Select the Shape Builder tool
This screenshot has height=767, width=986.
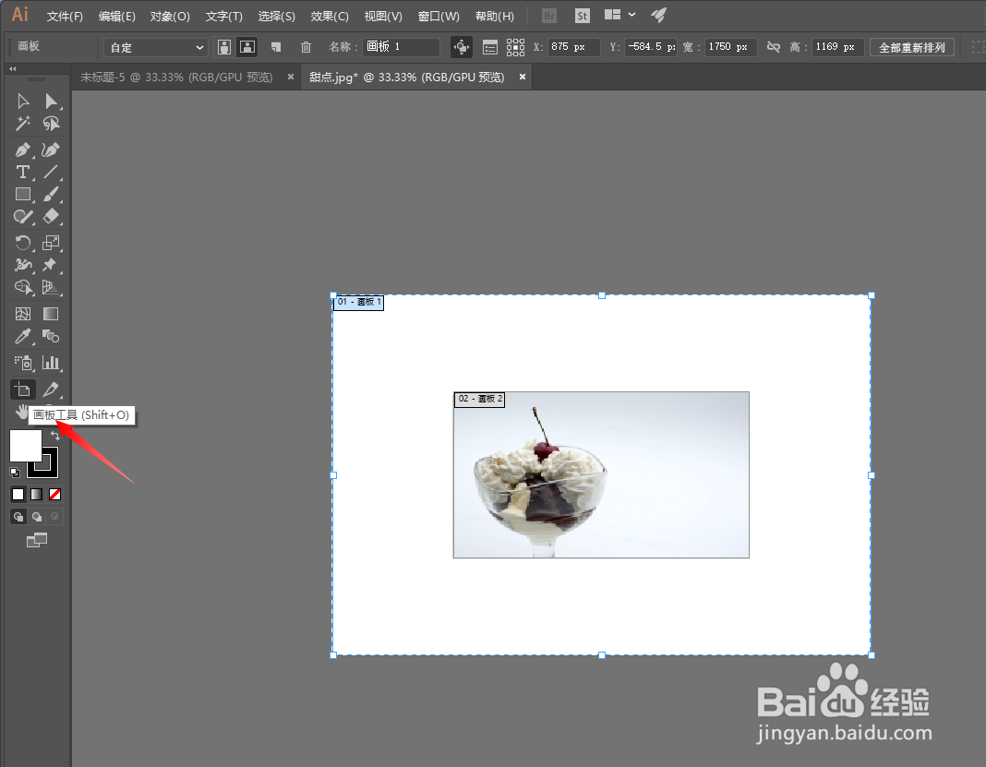point(23,287)
